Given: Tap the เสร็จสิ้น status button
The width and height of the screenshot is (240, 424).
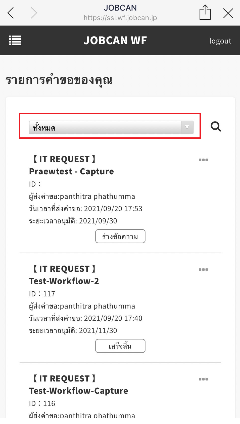Looking at the screenshot, I should [x=120, y=346].
